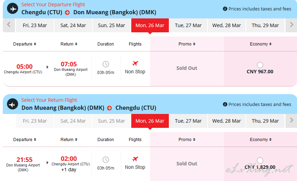The width and height of the screenshot is (297, 181).
Task: Click the Non Stop plane icon for 21:55 flight
Action: (x=135, y=159)
